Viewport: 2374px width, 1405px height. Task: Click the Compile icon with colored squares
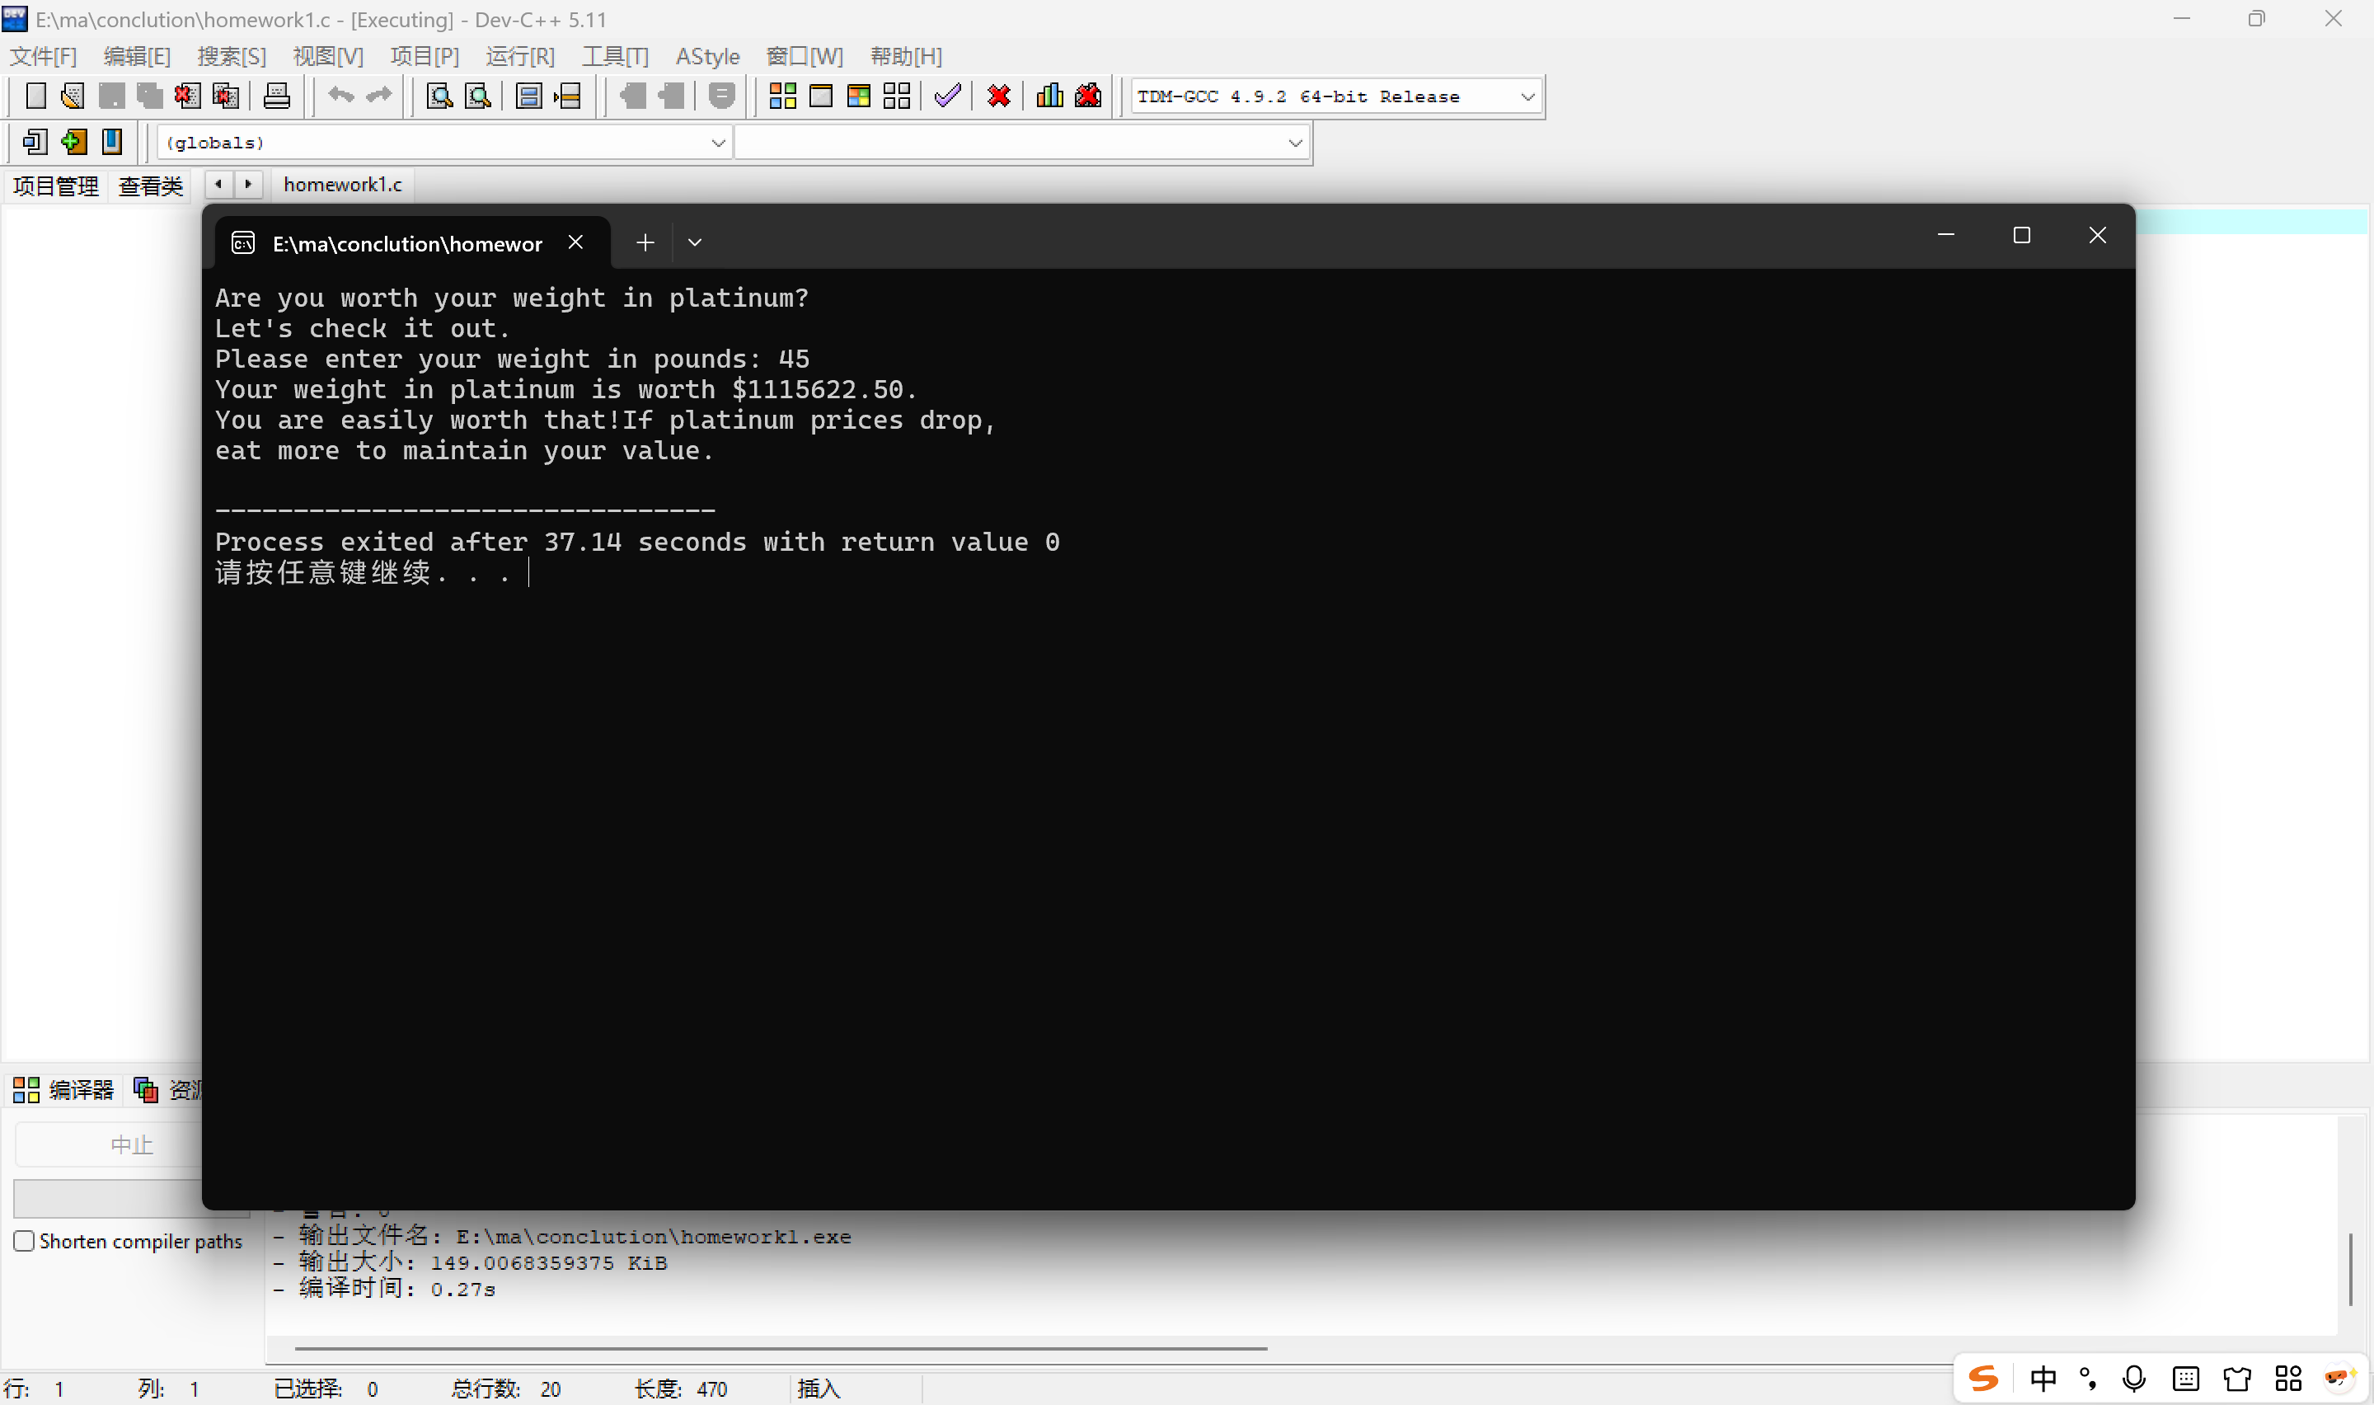coord(781,96)
